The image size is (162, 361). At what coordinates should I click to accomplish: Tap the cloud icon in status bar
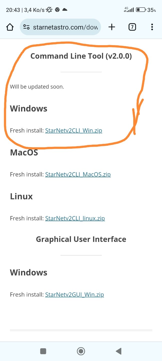pos(65,10)
